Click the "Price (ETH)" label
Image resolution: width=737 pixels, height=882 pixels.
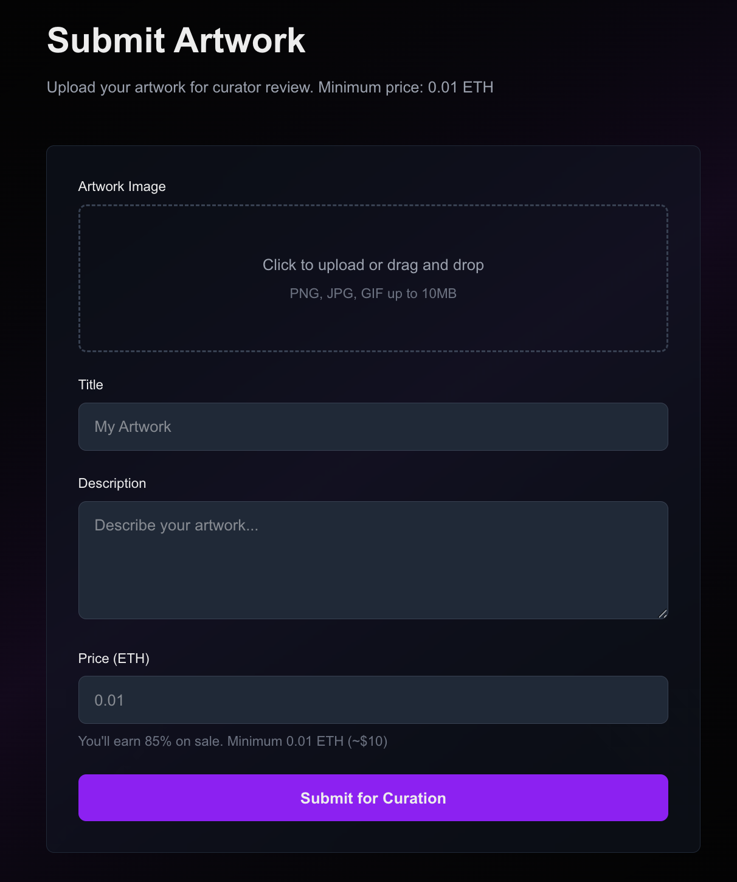(x=114, y=658)
